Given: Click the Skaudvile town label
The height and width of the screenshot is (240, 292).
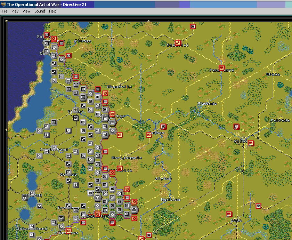Looking at the screenshot, I should pos(120,87).
